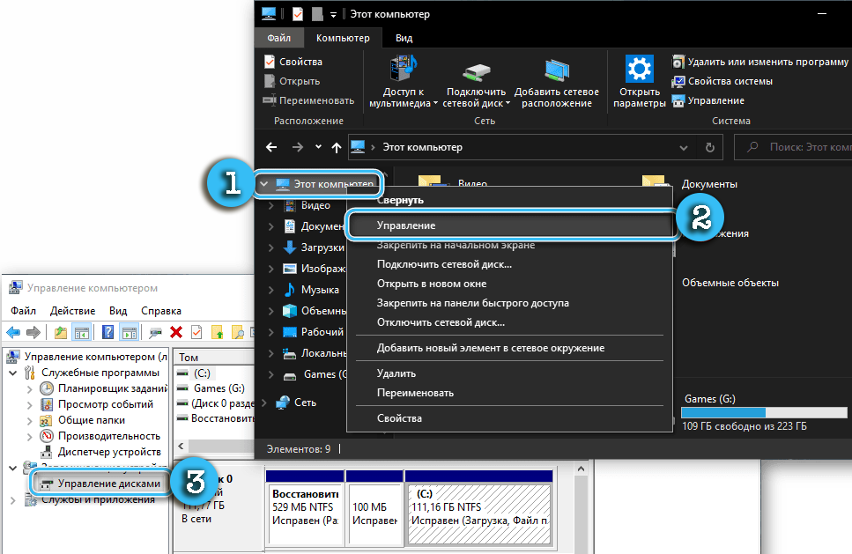Click the add network location icon

point(556,70)
